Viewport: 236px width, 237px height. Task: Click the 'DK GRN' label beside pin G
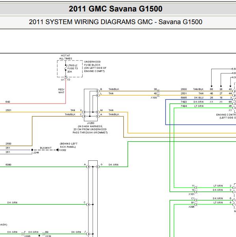pyautogui.click(x=113, y=165)
